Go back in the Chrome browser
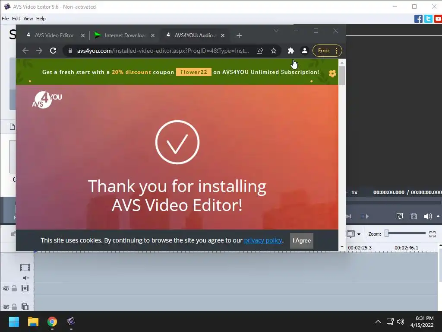The image size is (442, 332). (25, 51)
